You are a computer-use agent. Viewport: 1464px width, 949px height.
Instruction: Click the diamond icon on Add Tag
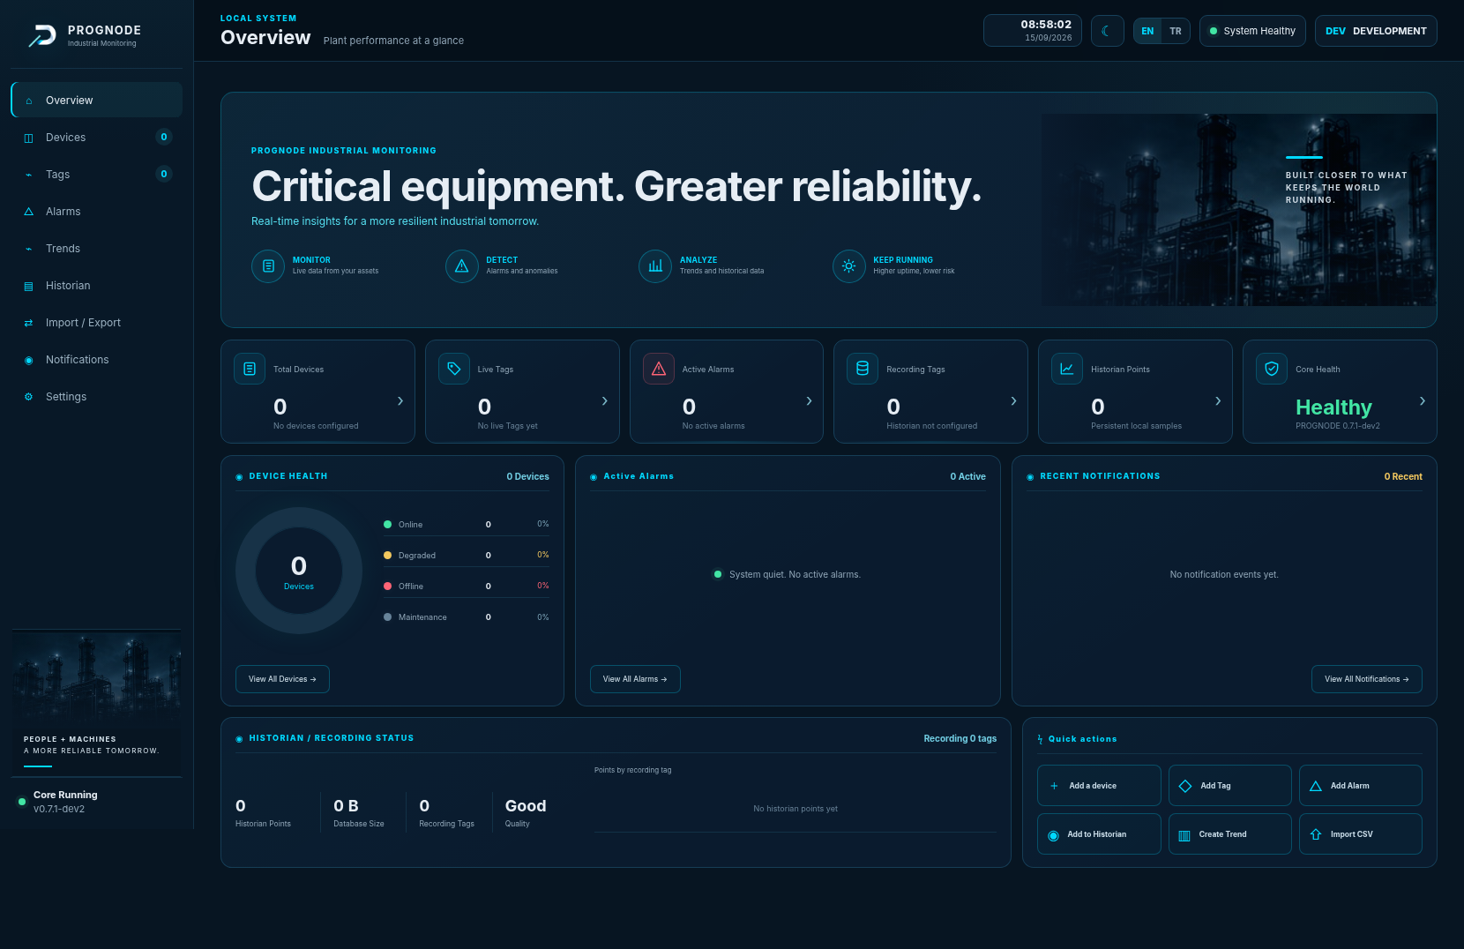pos(1185,786)
